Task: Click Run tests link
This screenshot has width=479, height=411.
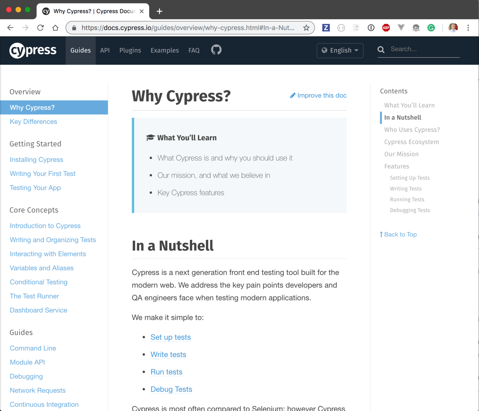Action: 166,372
